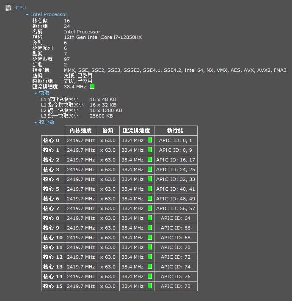292x301 pixels.
Task: Select the 執行緒 column header
Action: [176, 131]
